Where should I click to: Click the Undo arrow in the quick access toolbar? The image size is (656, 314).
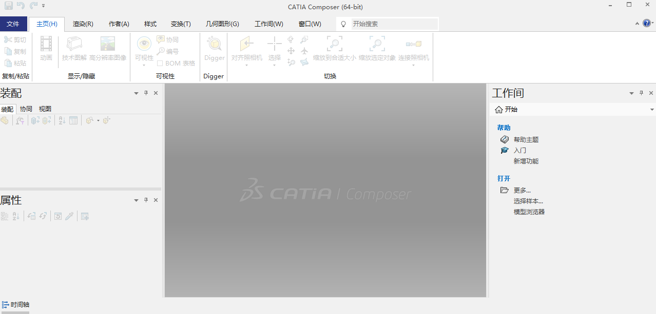click(21, 6)
